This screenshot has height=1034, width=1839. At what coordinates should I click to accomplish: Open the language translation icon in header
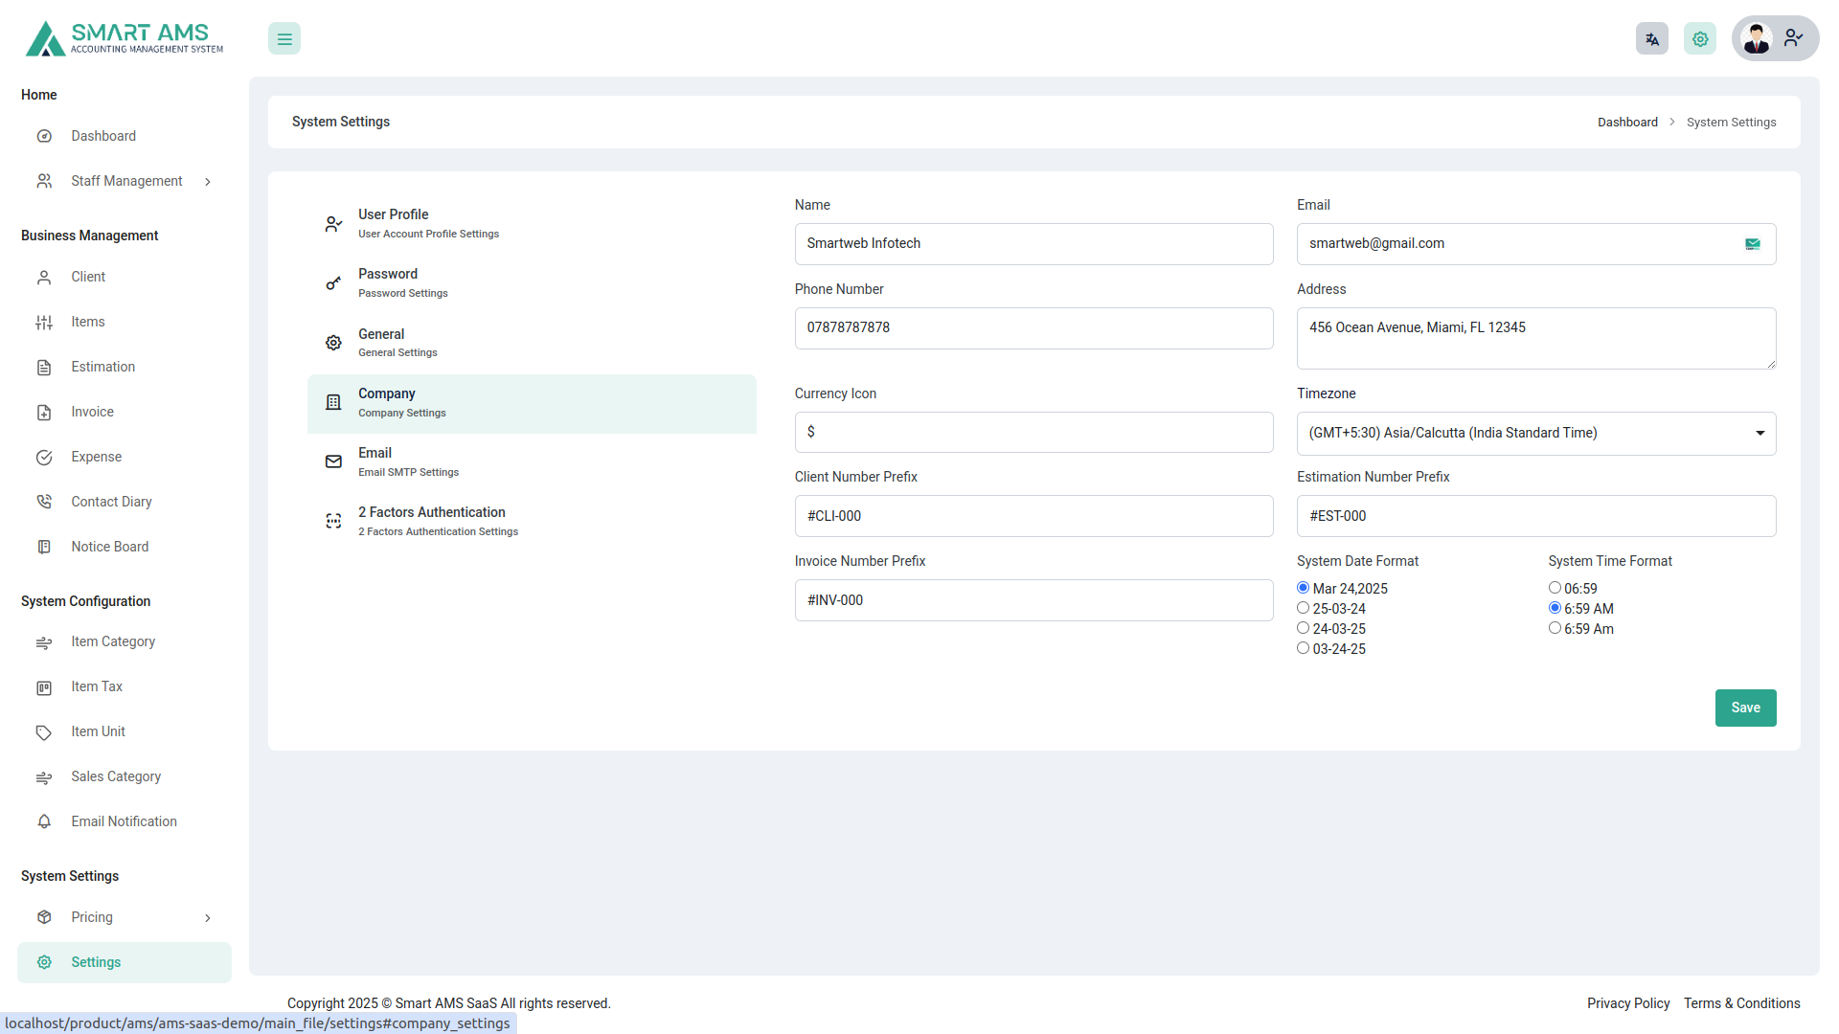coord(1651,38)
